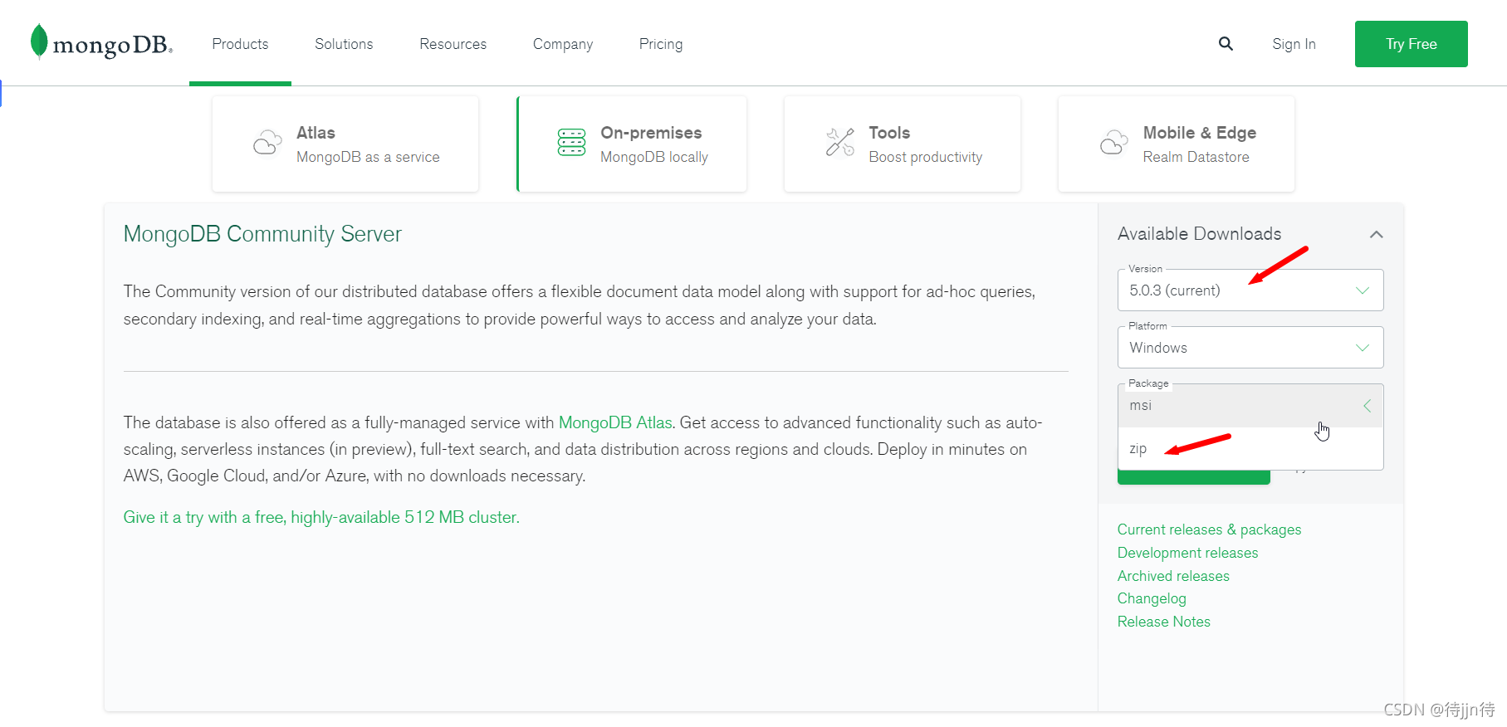The image size is (1507, 727).
Task: Click the partially hidden green Download button
Action: [1194, 477]
